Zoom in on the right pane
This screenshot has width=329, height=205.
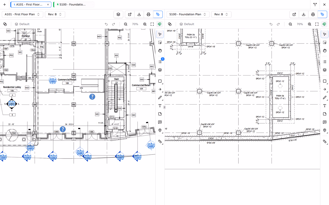309,24
